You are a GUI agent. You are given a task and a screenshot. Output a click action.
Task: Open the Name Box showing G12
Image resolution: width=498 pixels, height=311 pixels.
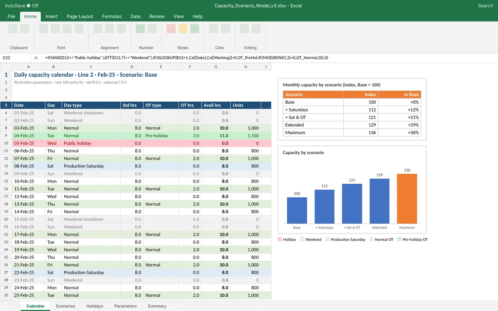point(15,58)
